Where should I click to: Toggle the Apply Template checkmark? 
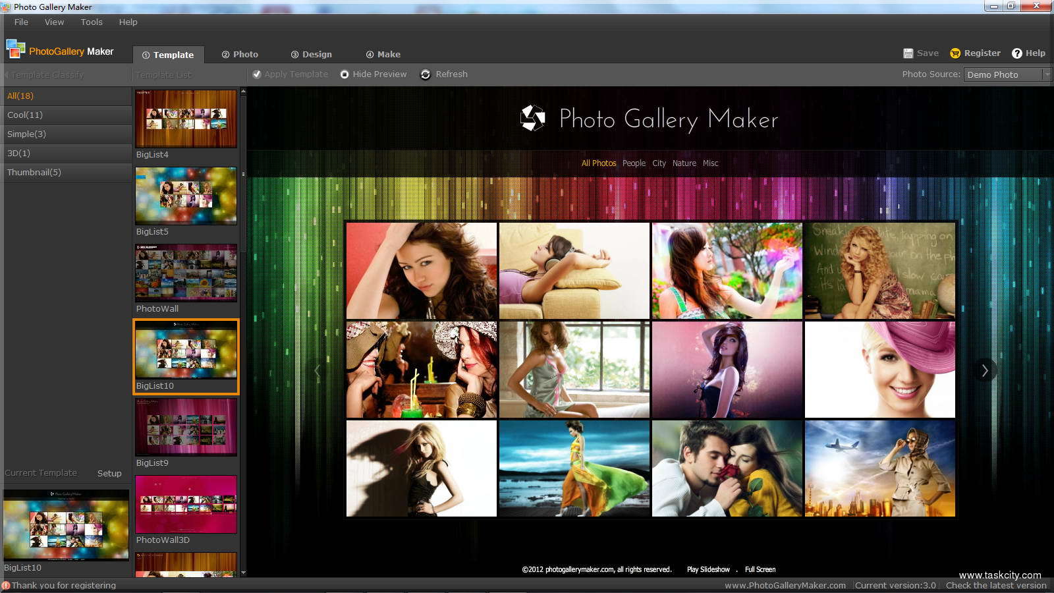click(x=257, y=74)
